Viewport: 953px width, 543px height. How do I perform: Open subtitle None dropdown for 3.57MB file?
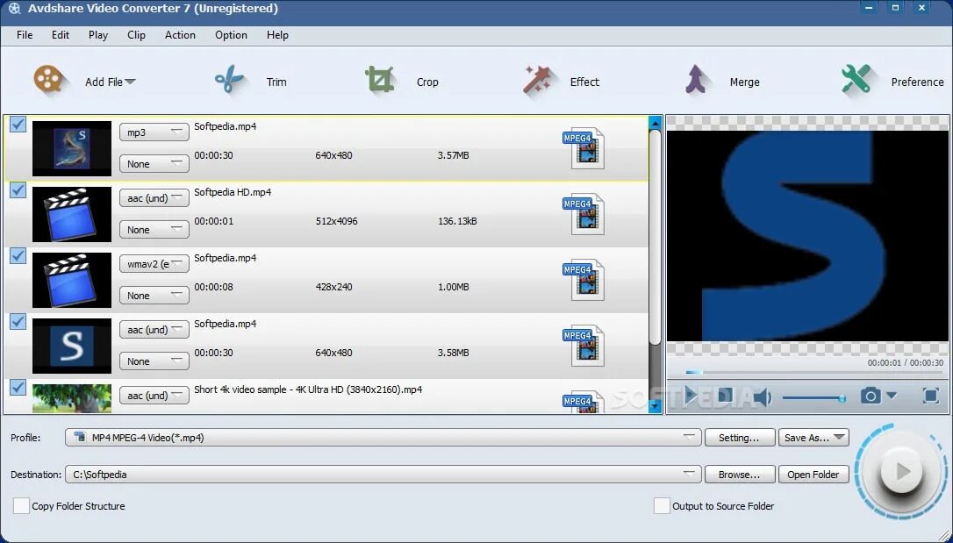[154, 163]
